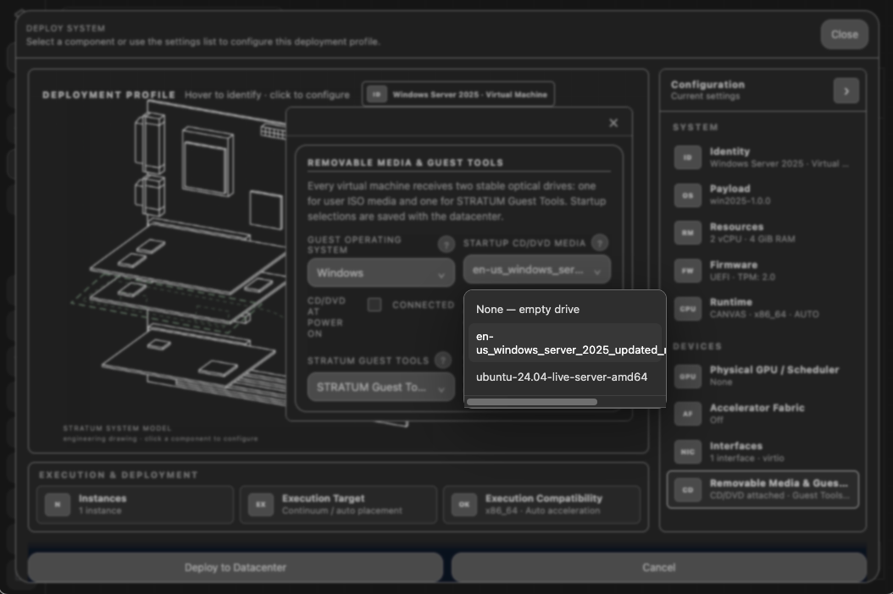
Task: Open help for STRATUM Guest Tools
Action: 442,360
